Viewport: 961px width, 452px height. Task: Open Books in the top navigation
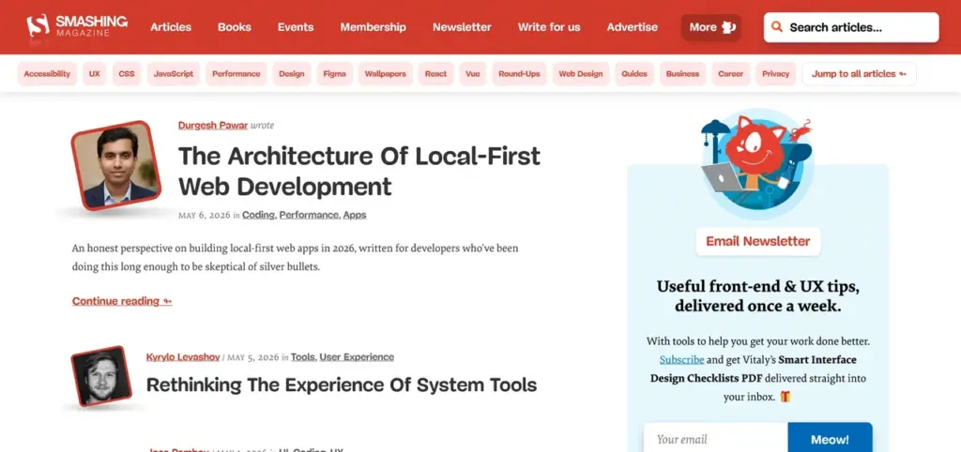[x=234, y=27]
